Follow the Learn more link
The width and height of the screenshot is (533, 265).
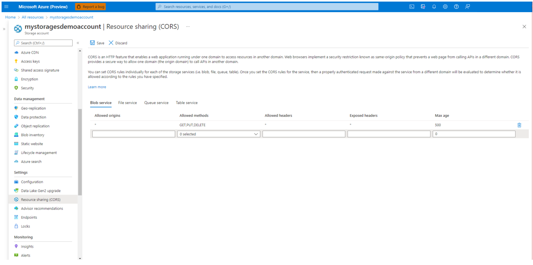pos(97,87)
